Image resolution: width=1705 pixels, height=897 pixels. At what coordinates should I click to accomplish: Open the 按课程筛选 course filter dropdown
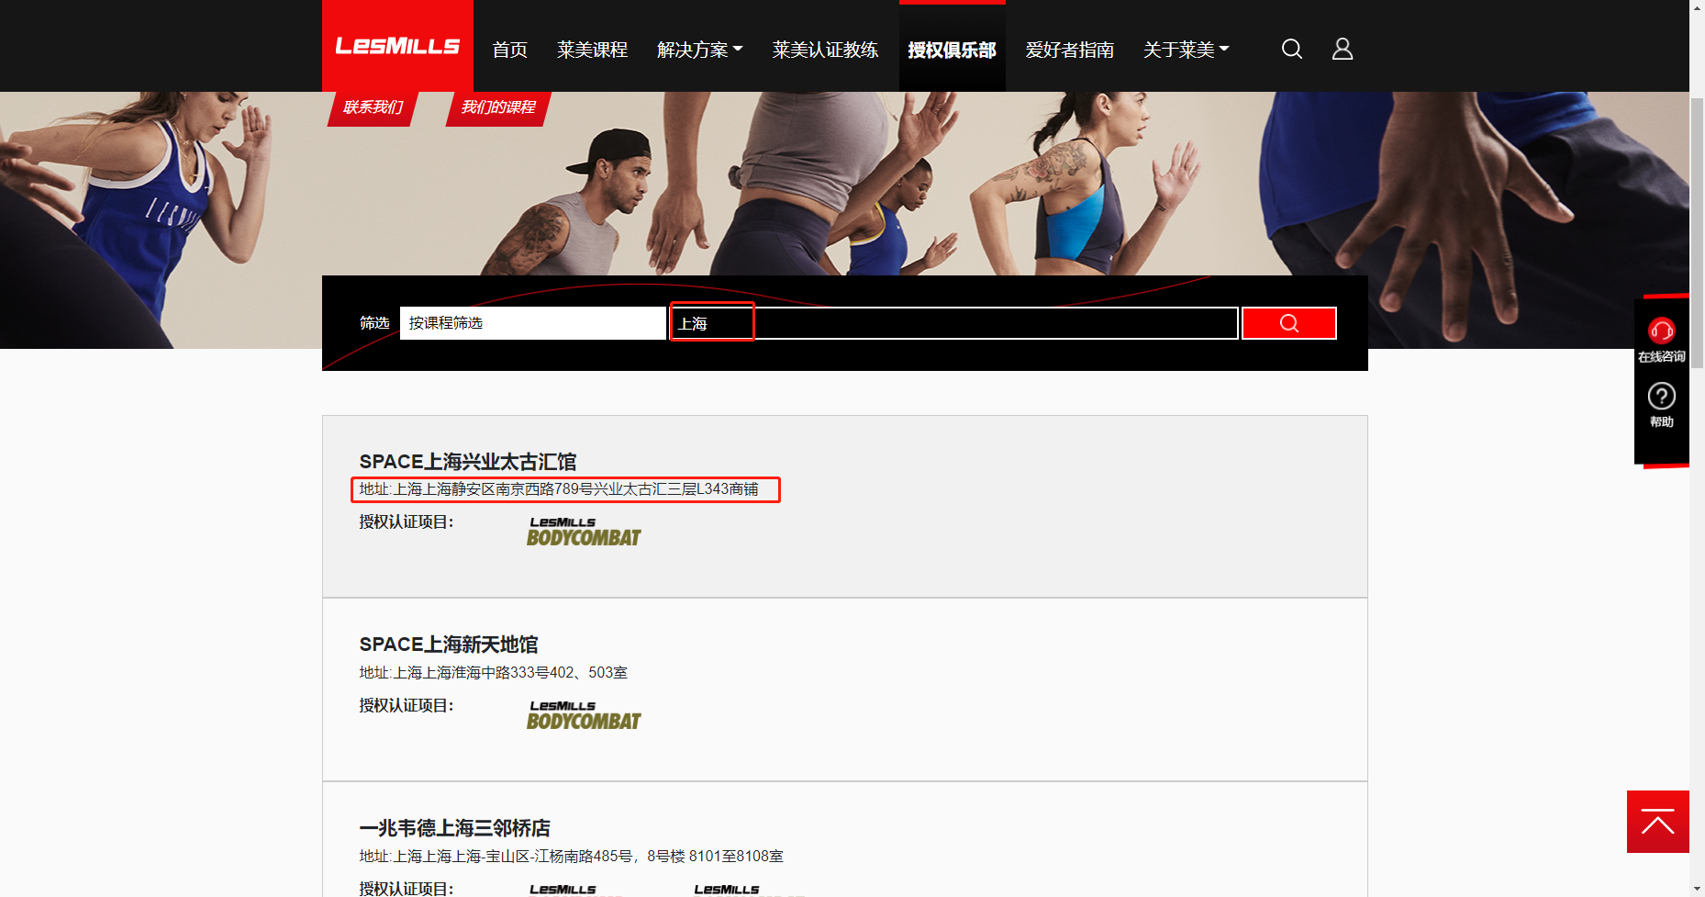tap(533, 323)
